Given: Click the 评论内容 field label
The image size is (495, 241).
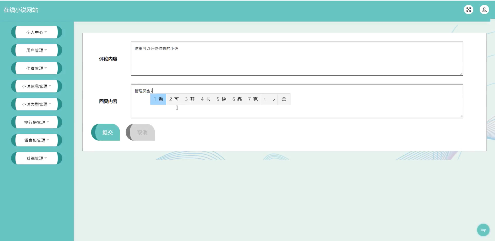Looking at the screenshot, I should 108,59.
